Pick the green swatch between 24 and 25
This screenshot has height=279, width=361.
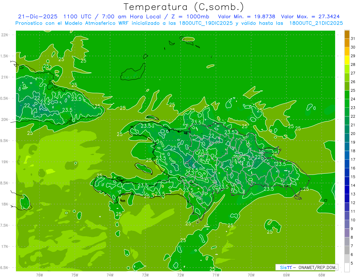[x=347, y=95]
